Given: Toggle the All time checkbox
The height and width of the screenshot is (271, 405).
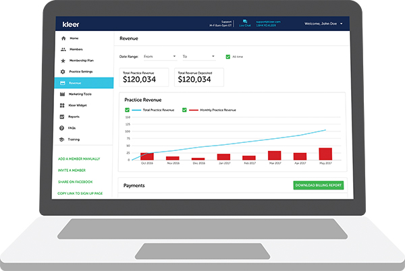Looking at the screenshot, I should pos(228,57).
